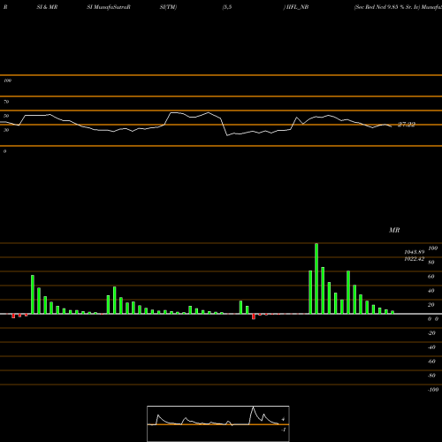Screen dimensions: 442x442
Task: Click the 'SI & MR' header text
Action: point(47,7)
